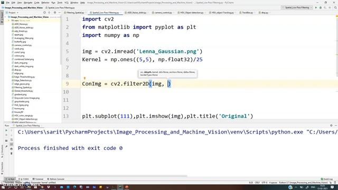Select Averaging_filter.png in project tree
Image resolution: width=338 pixels, height=190 pixels.
pos(24,38)
